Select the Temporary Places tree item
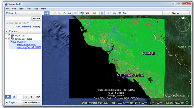Screen dimensions: 194x108 23,39
